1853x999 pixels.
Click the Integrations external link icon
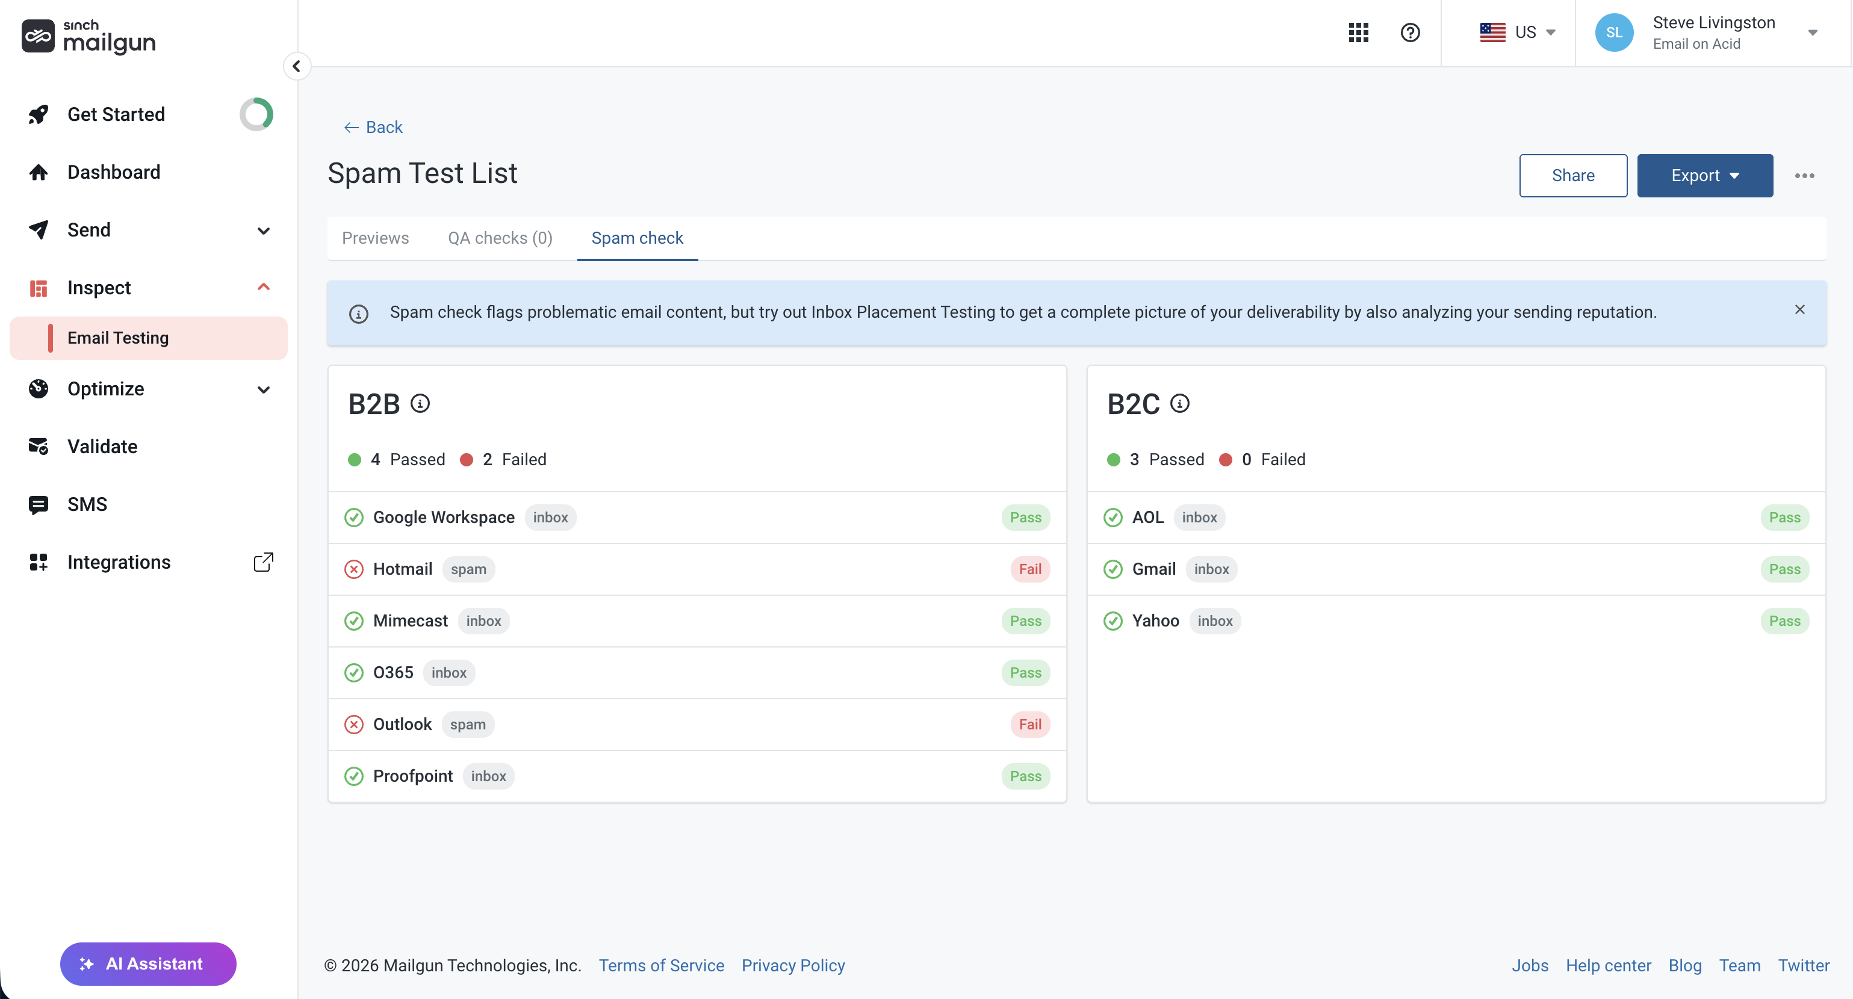pos(263,561)
